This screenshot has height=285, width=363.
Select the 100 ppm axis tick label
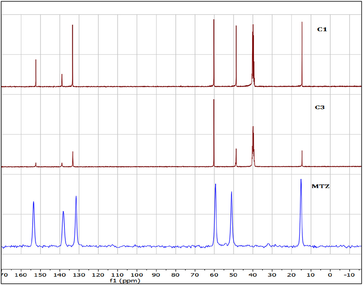(137, 275)
